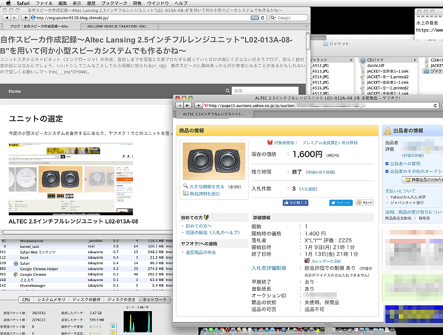Viewport: 443px width, 335px height.
Task: Open the ウインドウ menu
Action: tap(158, 3)
